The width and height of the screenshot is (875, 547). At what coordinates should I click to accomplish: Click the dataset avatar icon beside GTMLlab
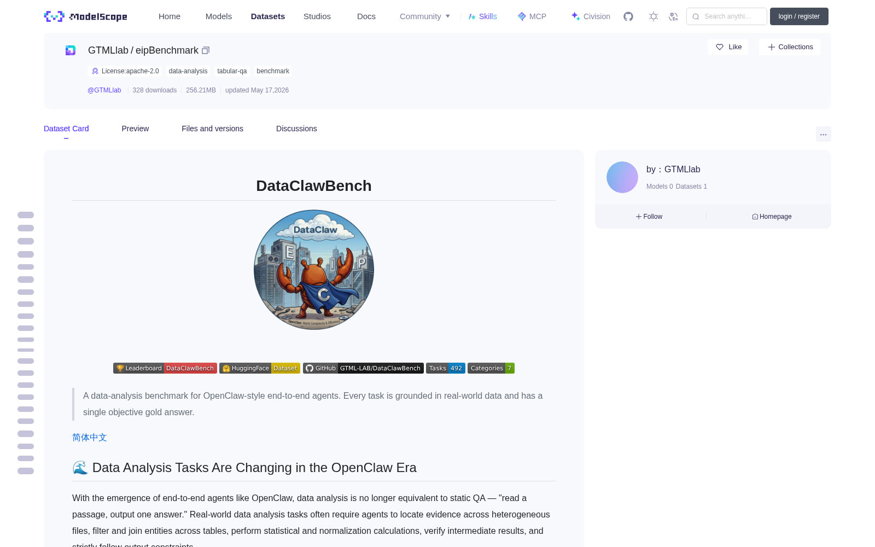pos(71,50)
